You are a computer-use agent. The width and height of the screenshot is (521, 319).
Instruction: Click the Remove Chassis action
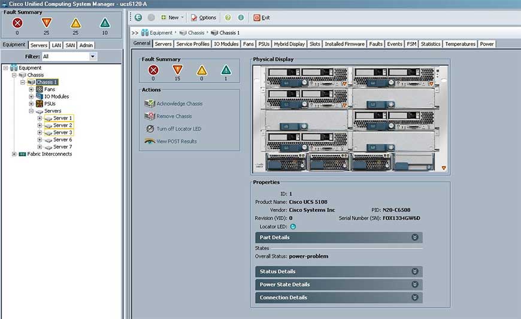pyautogui.click(x=168, y=116)
